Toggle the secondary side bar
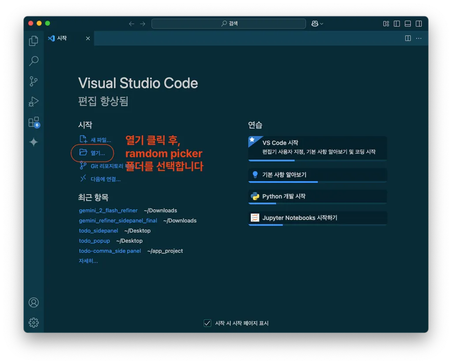This screenshot has width=452, height=364. 419,24
